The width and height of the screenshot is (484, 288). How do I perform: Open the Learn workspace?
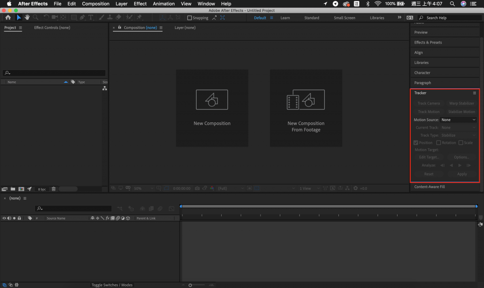(x=285, y=18)
